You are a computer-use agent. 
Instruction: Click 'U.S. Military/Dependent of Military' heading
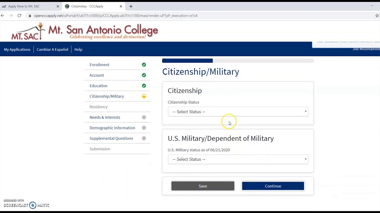(x=221, y=138)
